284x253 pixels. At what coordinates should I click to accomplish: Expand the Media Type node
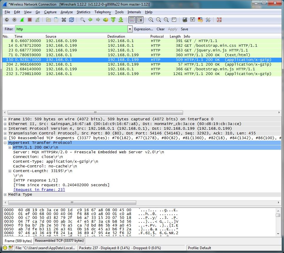point(5,194)
